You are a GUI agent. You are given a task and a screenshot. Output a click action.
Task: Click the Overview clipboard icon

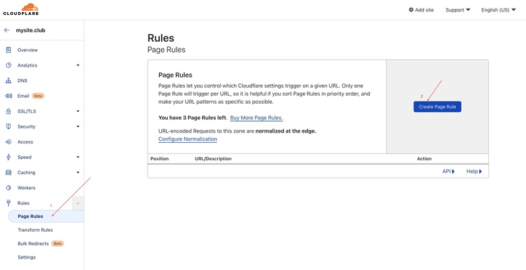click(x=9, y=50)
